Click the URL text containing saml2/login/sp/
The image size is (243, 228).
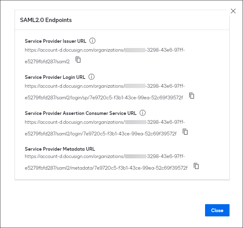[105, 92]
